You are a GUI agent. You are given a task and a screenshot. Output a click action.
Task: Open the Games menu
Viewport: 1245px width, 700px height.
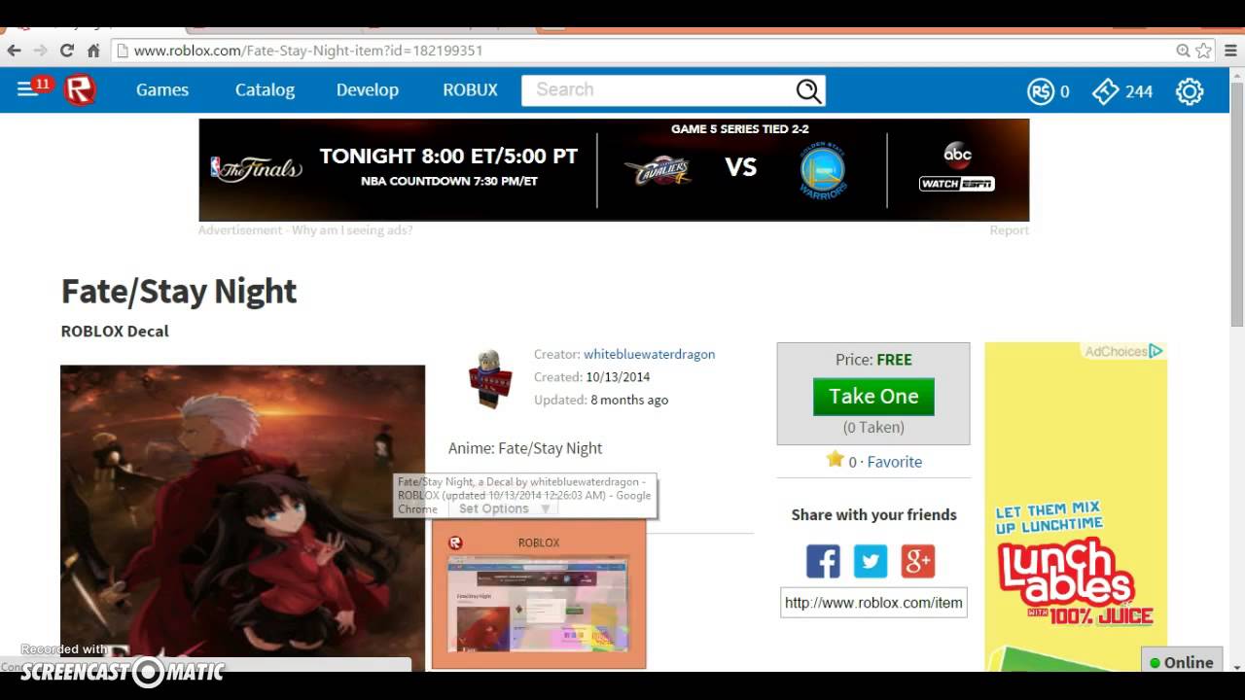(x=162, y=89)
